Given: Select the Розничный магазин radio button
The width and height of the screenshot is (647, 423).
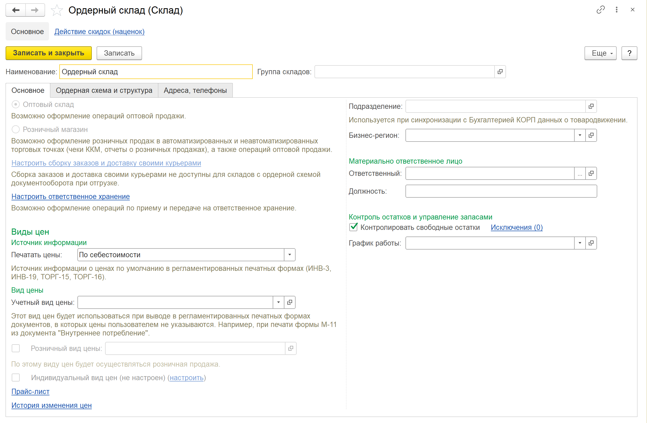Looking at the screenshot, I should pyautogui.click(x=16, y=129).
